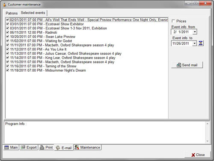
Task: Click the Print tab printer icon
Action: click(x=42, y=147)
